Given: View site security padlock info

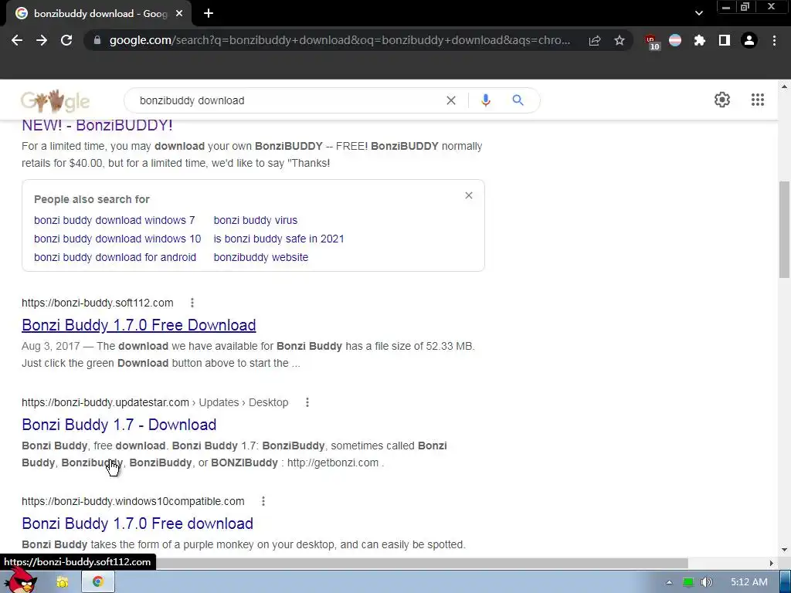Looking at the screenshot, I should click(97, 40).
